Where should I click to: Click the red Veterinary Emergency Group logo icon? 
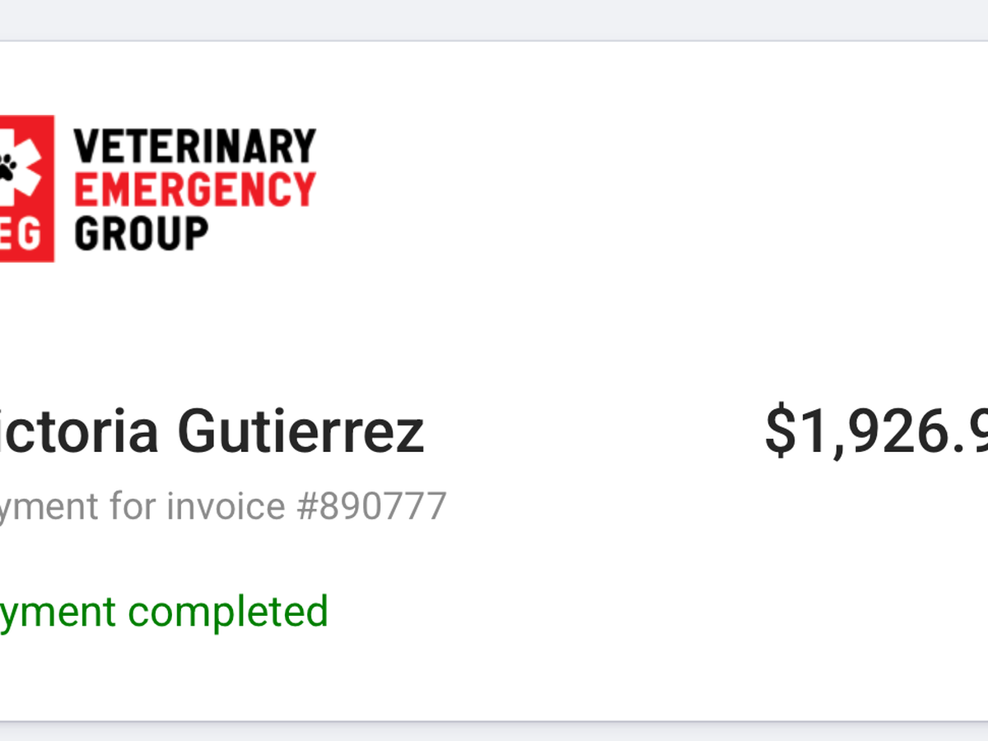coord(26,188)
